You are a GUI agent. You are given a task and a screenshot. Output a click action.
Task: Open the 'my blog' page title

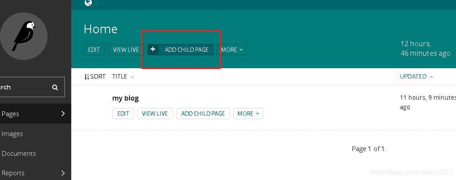[125, 98]
